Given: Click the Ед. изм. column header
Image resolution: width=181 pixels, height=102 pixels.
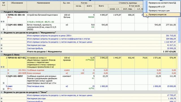Looking at the screenshot, I should pyautogui.click(x=67, y=6).
